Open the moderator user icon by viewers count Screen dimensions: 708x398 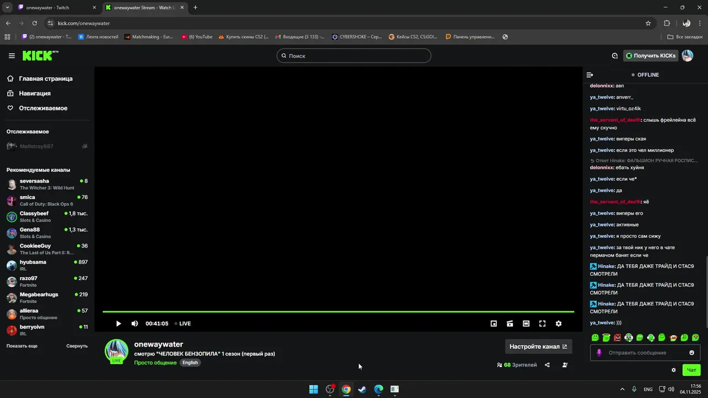[x=565, y=365]
